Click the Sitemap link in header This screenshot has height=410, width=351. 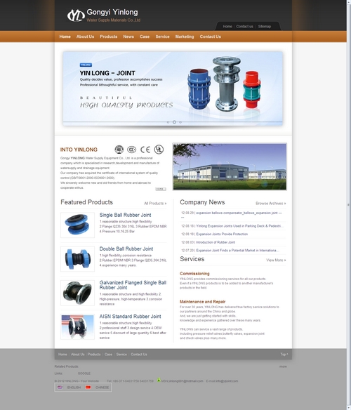(x=265, y=27)
